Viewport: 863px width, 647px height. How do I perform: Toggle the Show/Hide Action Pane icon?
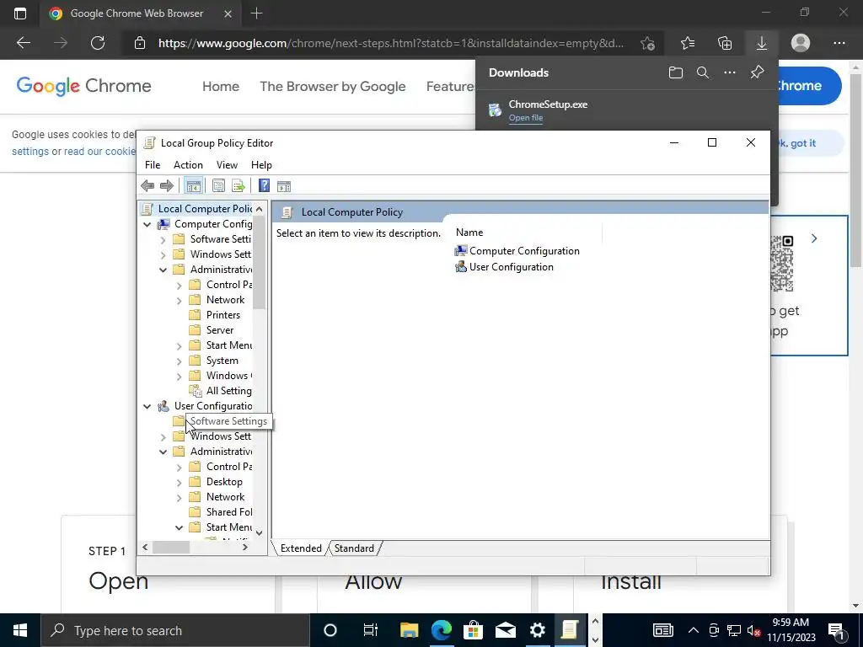(x=284, y=186)
